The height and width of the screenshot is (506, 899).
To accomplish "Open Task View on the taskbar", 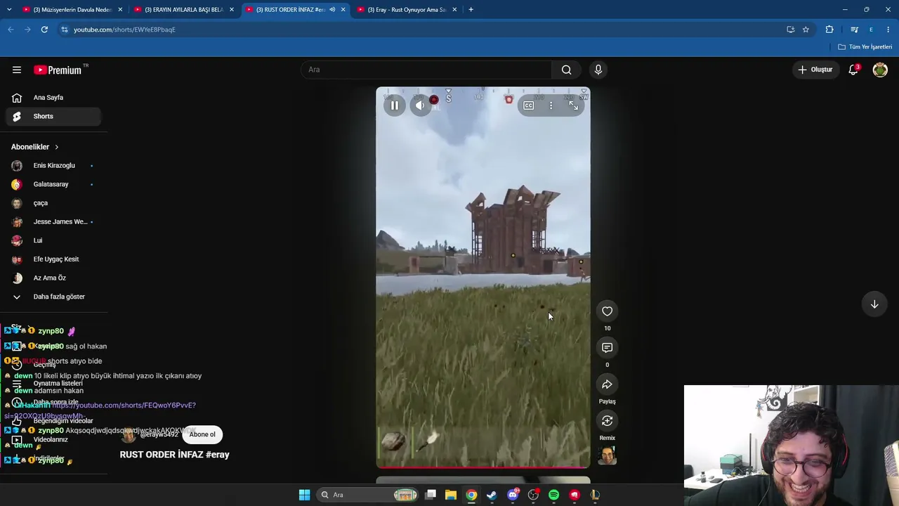I will (x=431, y=495).
